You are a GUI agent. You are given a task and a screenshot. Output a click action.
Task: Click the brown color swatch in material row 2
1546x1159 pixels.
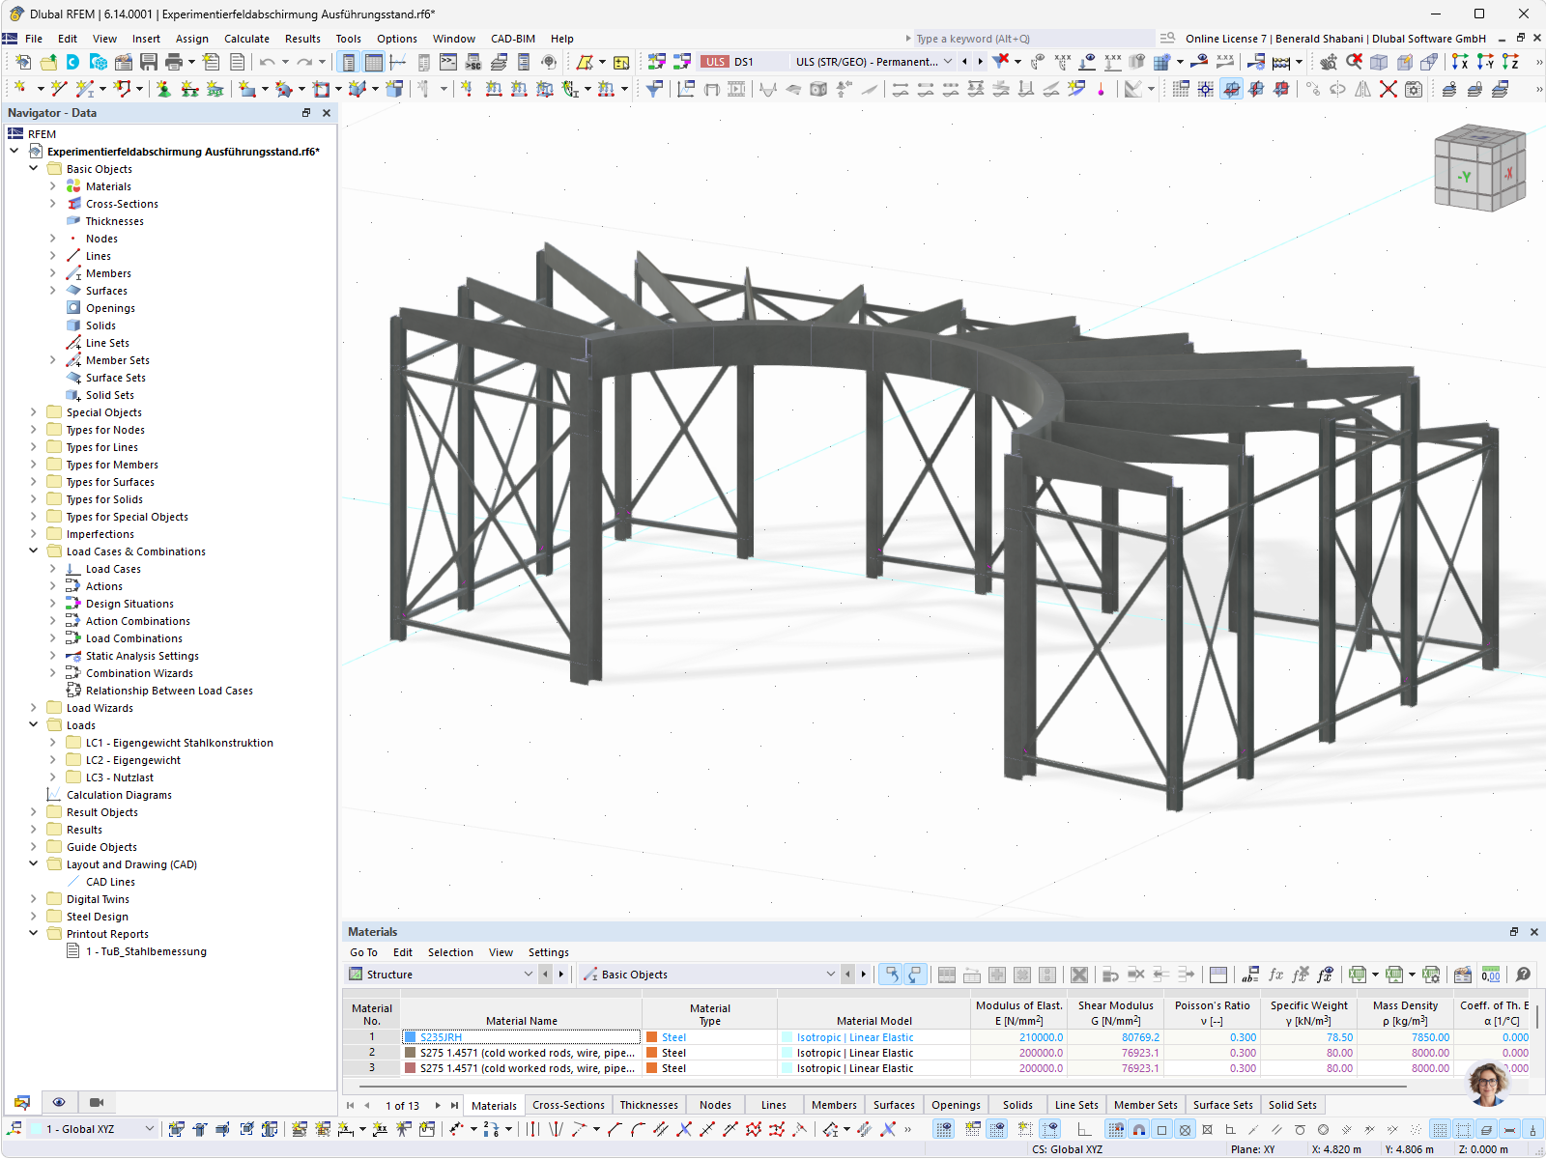[410, 1053]
